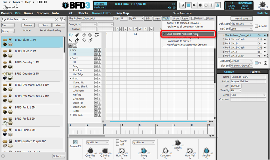
Task: Click the New Groove button
Action: coord(241,18)
